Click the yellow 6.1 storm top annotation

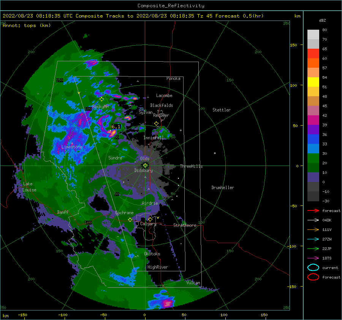(x=116, y=127)
